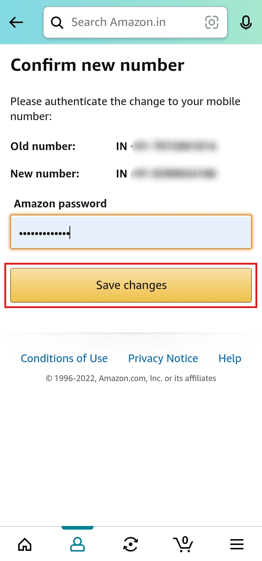
Task: Focus the Search Amazon.in field
Action: [x=135, y=23]
